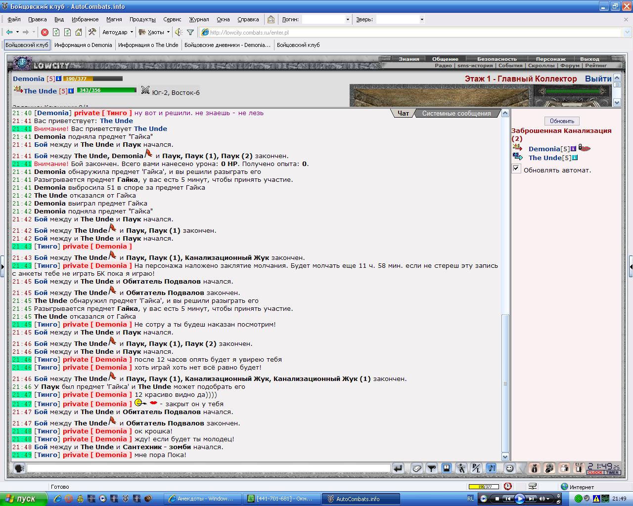Click the red stop loading button
Screen dimensions: 633x506
(x=45, y=32)
